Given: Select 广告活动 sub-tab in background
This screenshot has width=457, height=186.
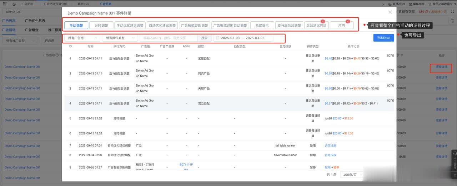Looking at the screenshot, I should (9, 30).
